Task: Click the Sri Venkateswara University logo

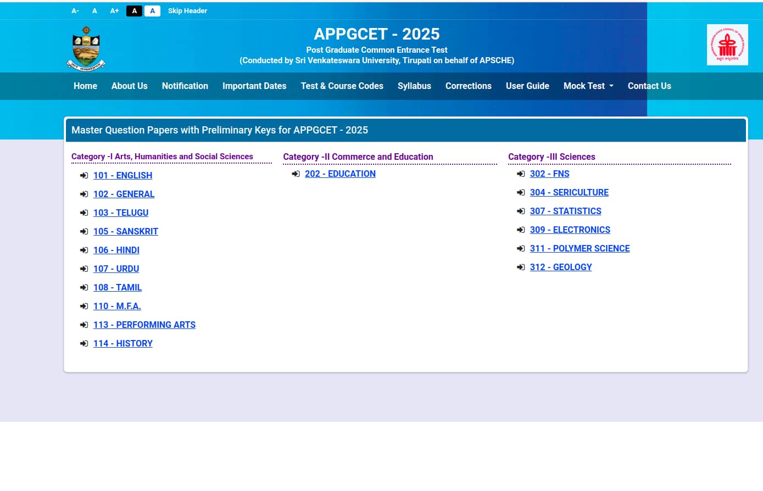Action: [86, 48]
